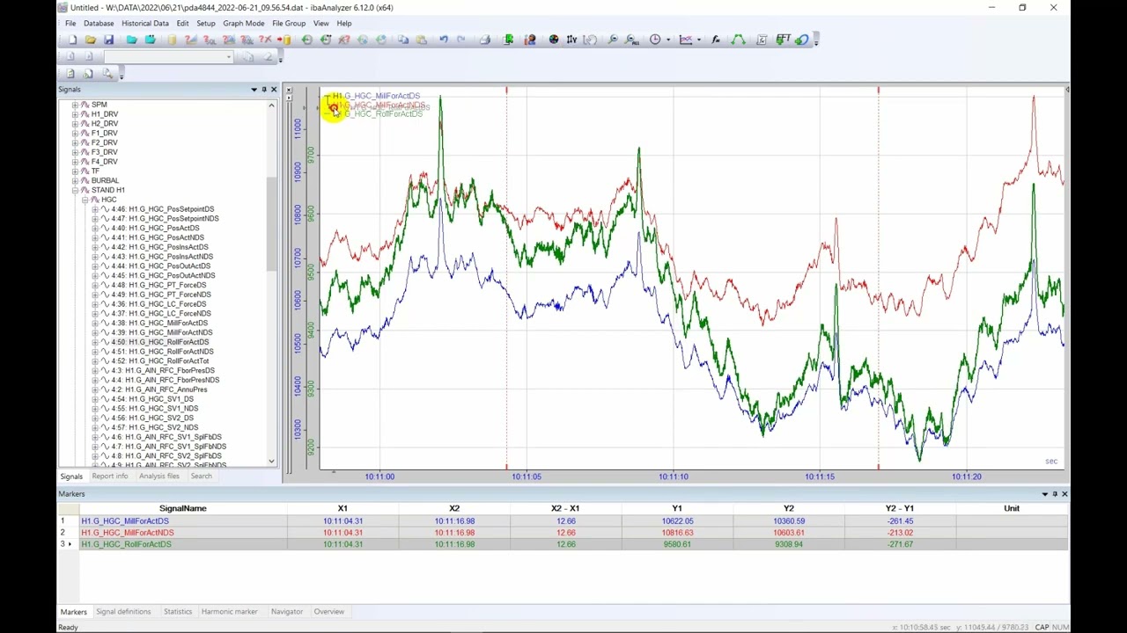Pin the Signals panel
Viewport: 1127px width, 633px height.
263,90
